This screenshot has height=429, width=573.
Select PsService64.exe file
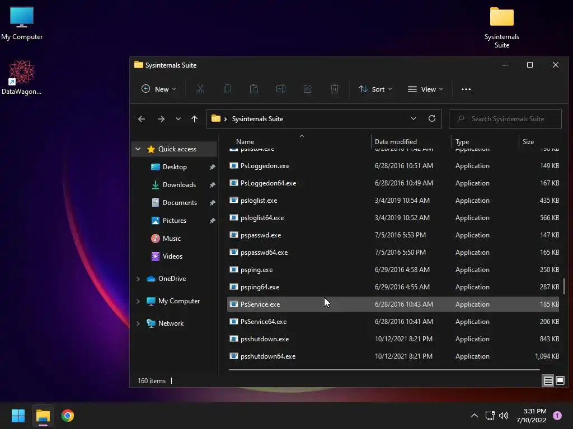[394, 321]
